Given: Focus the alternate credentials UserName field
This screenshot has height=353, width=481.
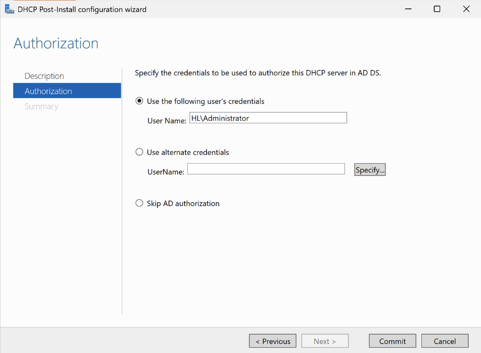Looking at the screenshot, I should point(266,169).
